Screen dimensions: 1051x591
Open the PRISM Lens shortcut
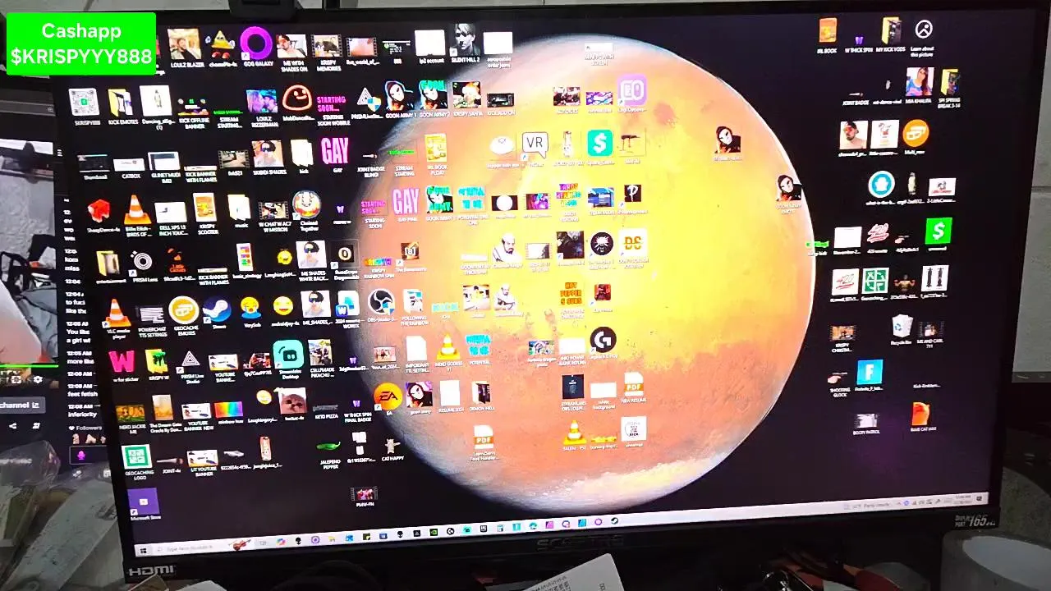143,266
